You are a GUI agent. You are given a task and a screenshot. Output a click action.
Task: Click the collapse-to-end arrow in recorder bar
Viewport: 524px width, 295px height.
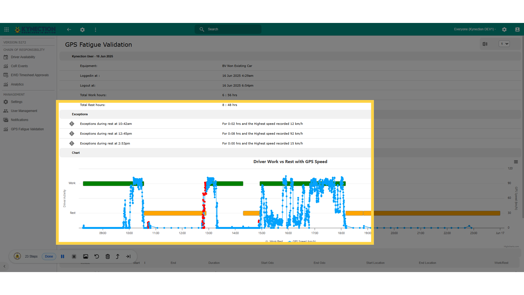[x=128, y=256]
